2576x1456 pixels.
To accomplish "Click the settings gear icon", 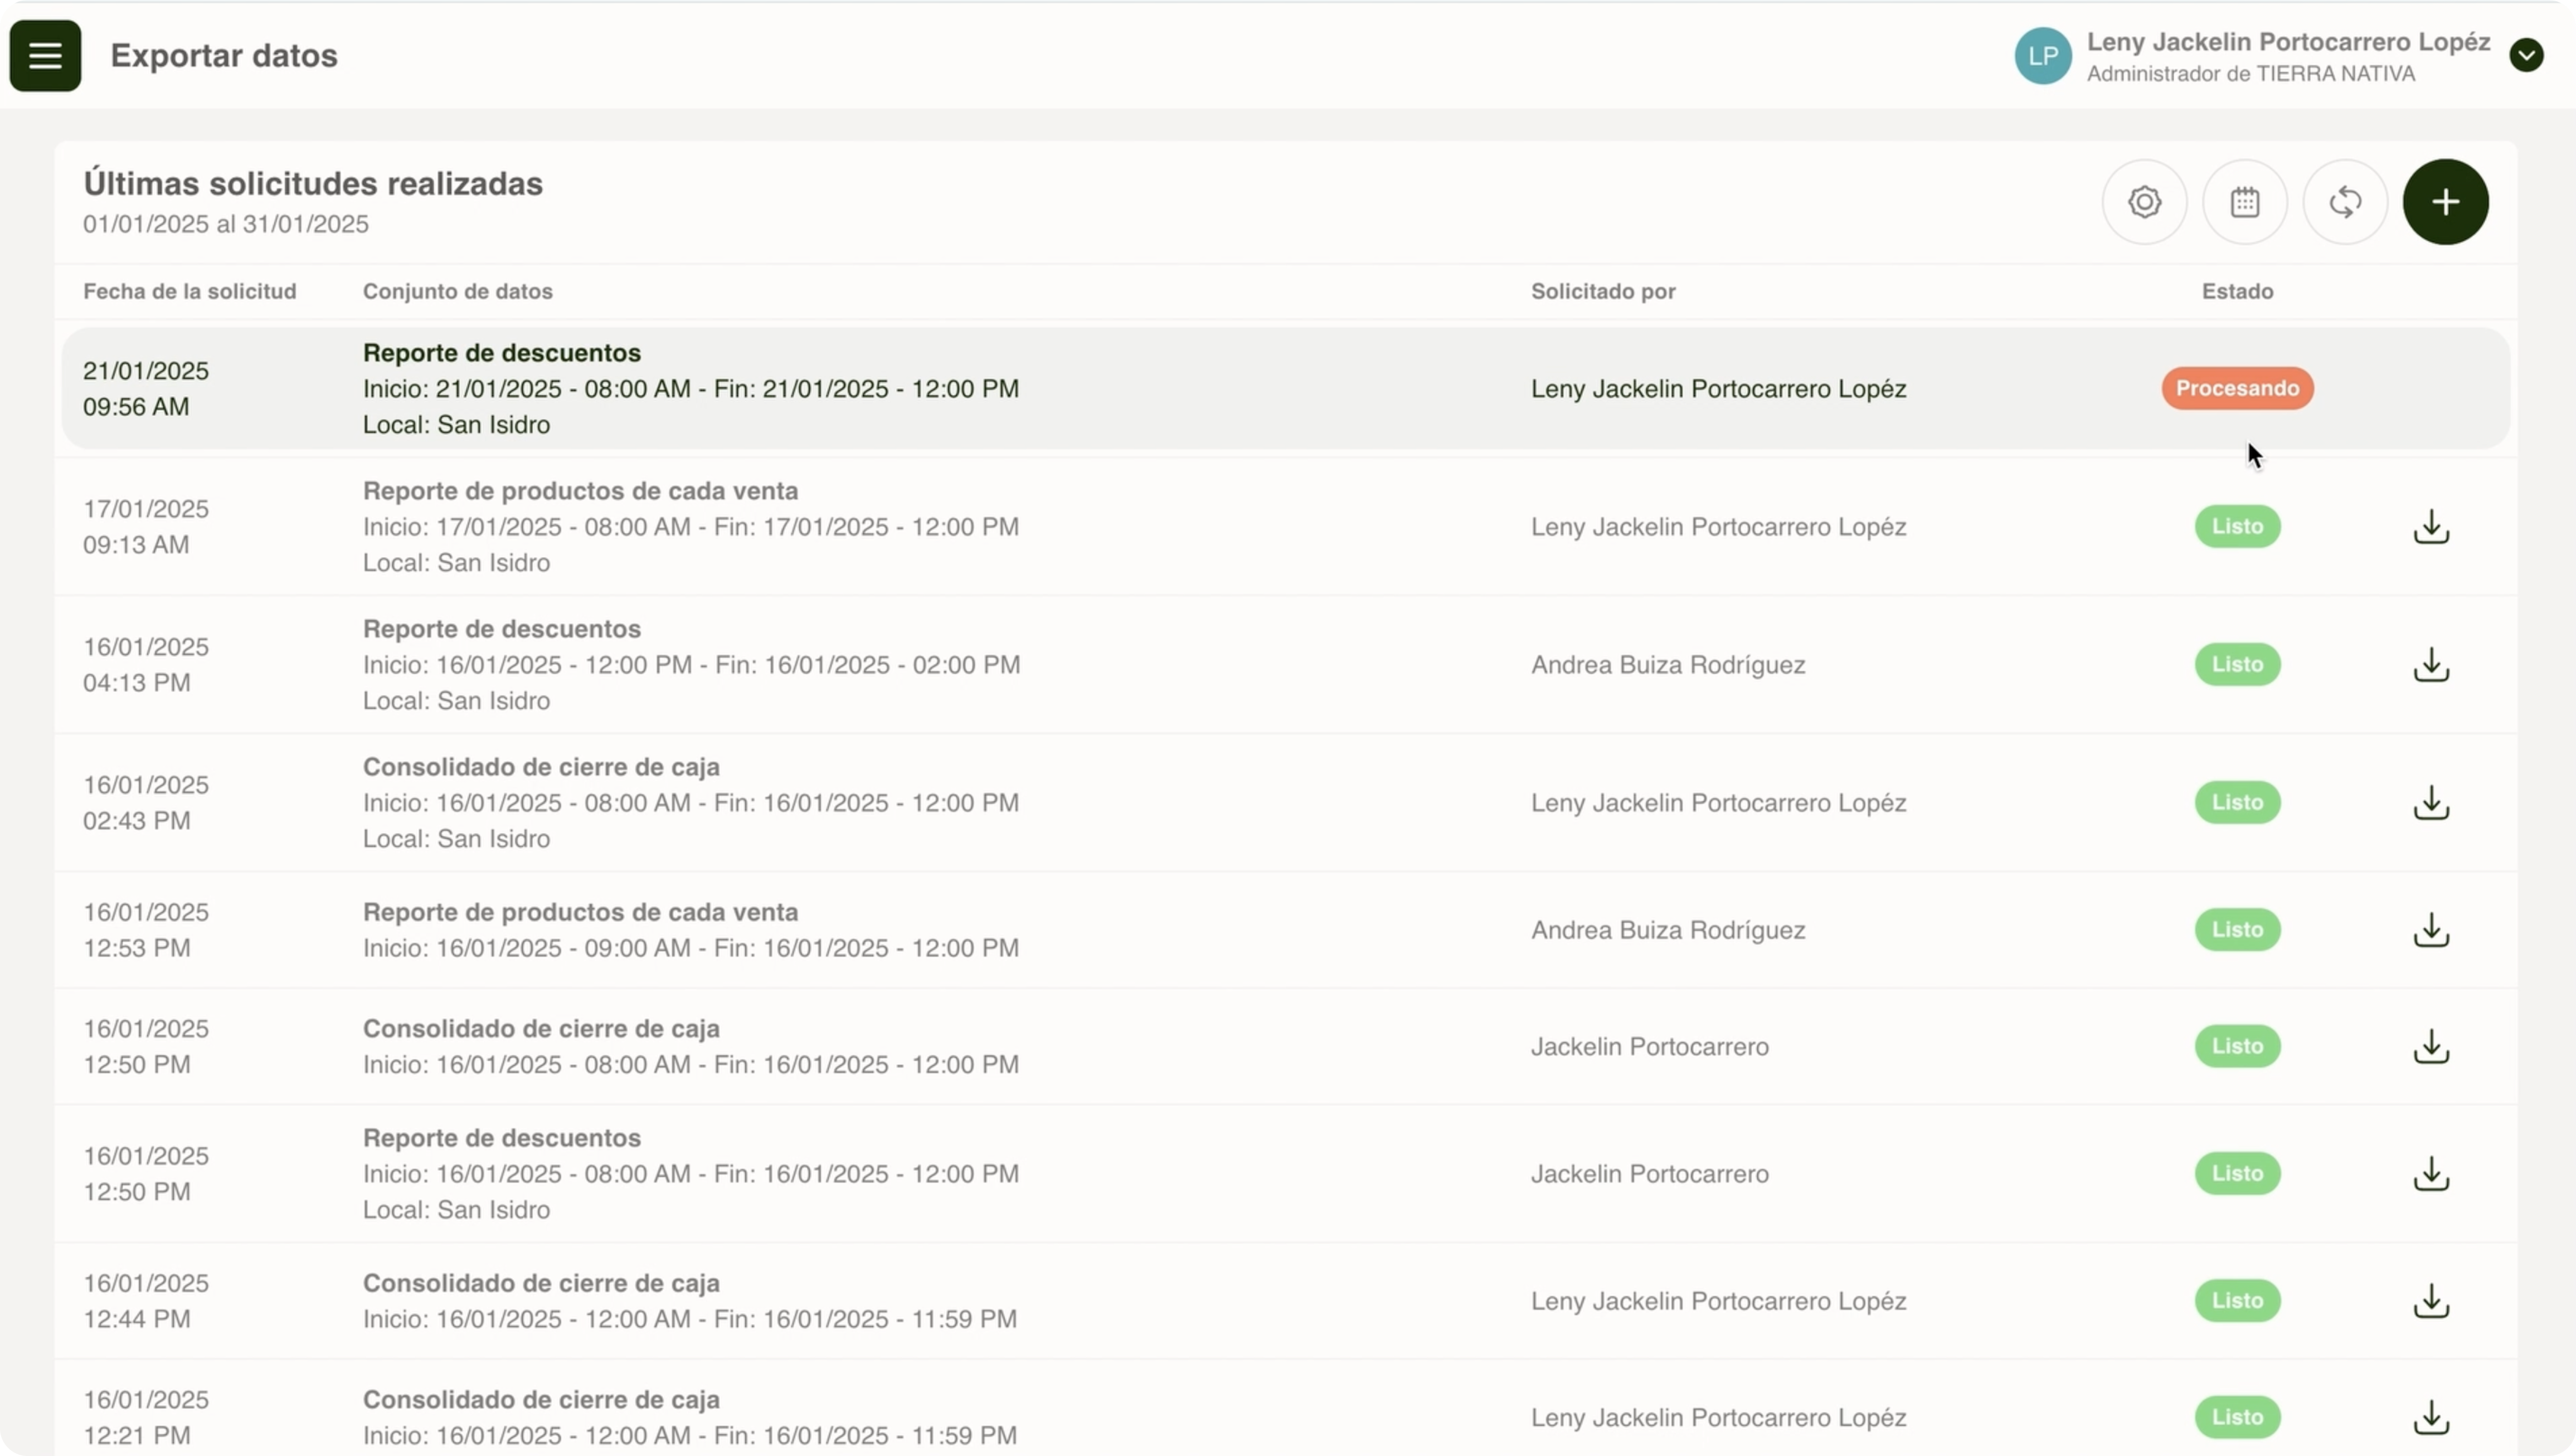I will [x=2144, y=202].
